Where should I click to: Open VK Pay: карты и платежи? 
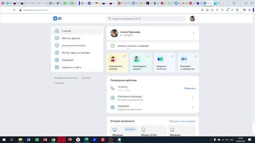click(x=77, y=53)
